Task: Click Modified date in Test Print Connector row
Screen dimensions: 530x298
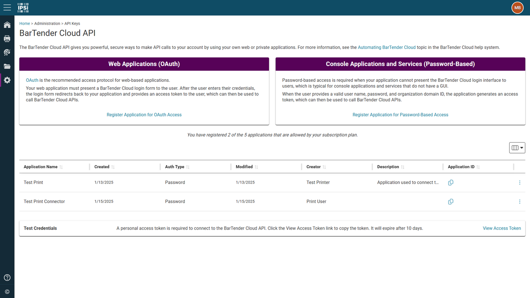Action: [x=245, y=202]
